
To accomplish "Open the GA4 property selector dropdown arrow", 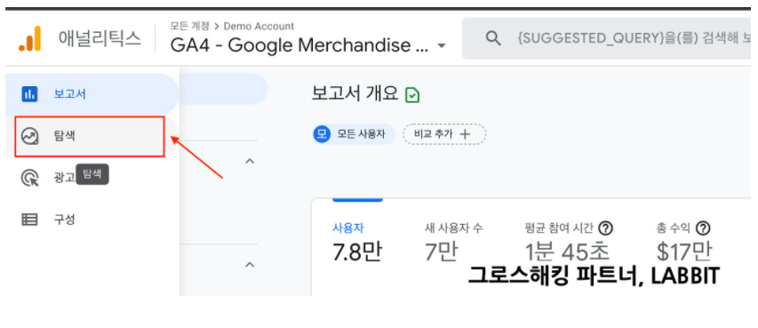I will coord(441,46).
